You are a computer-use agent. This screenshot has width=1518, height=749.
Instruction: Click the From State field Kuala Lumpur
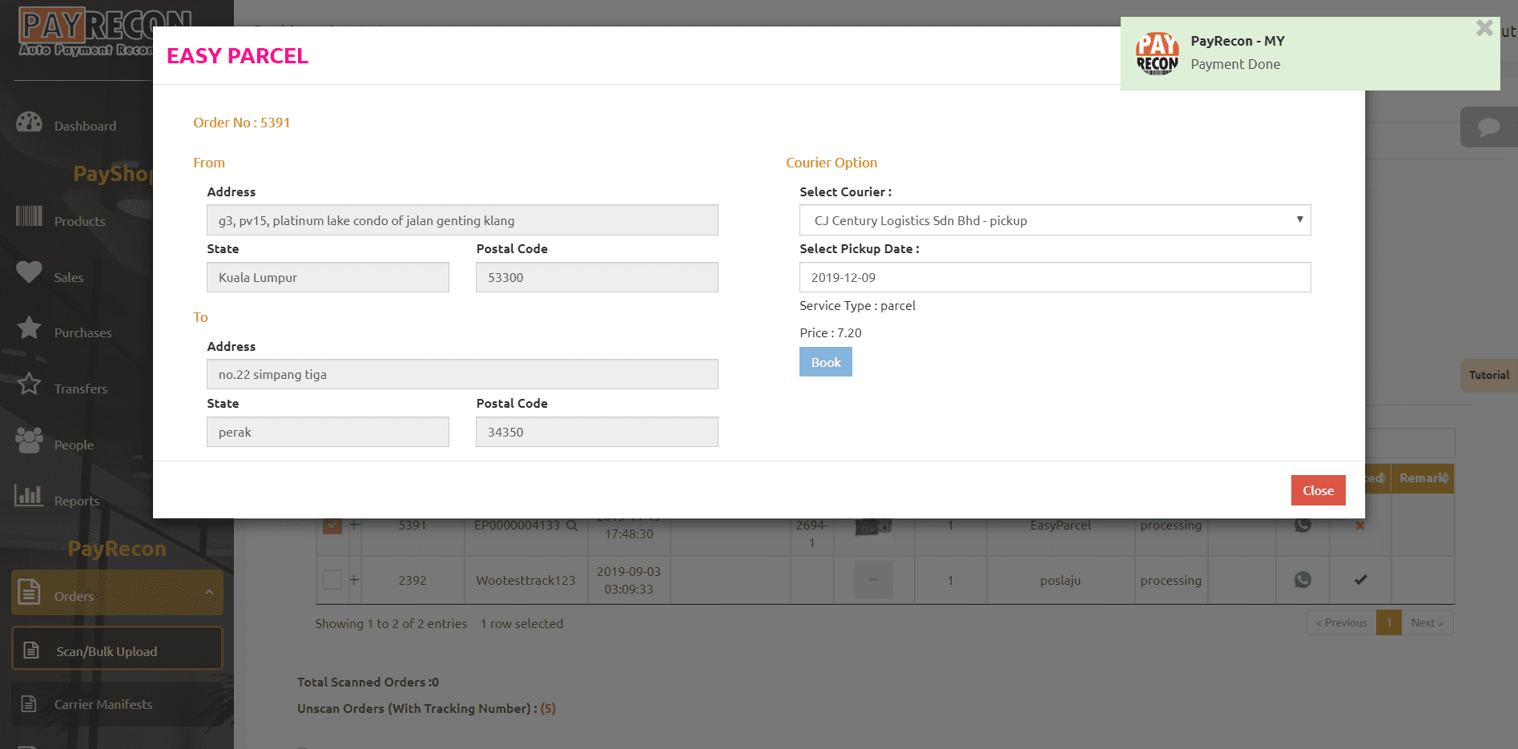pos(328,277)
